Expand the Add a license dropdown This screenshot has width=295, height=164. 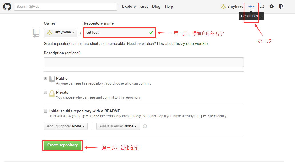[x=118, y=126]
